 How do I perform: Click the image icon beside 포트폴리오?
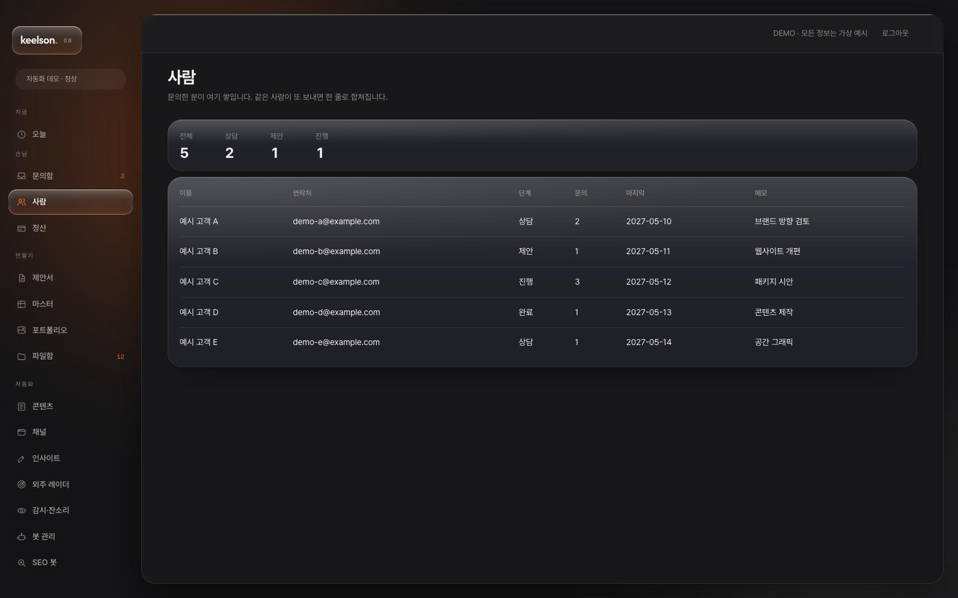22,330
